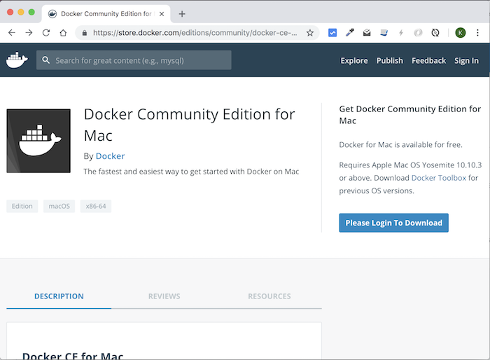Click the blue laptop extension icon
Viewport: 490px width, 360px height.
[x=384, y=32]
